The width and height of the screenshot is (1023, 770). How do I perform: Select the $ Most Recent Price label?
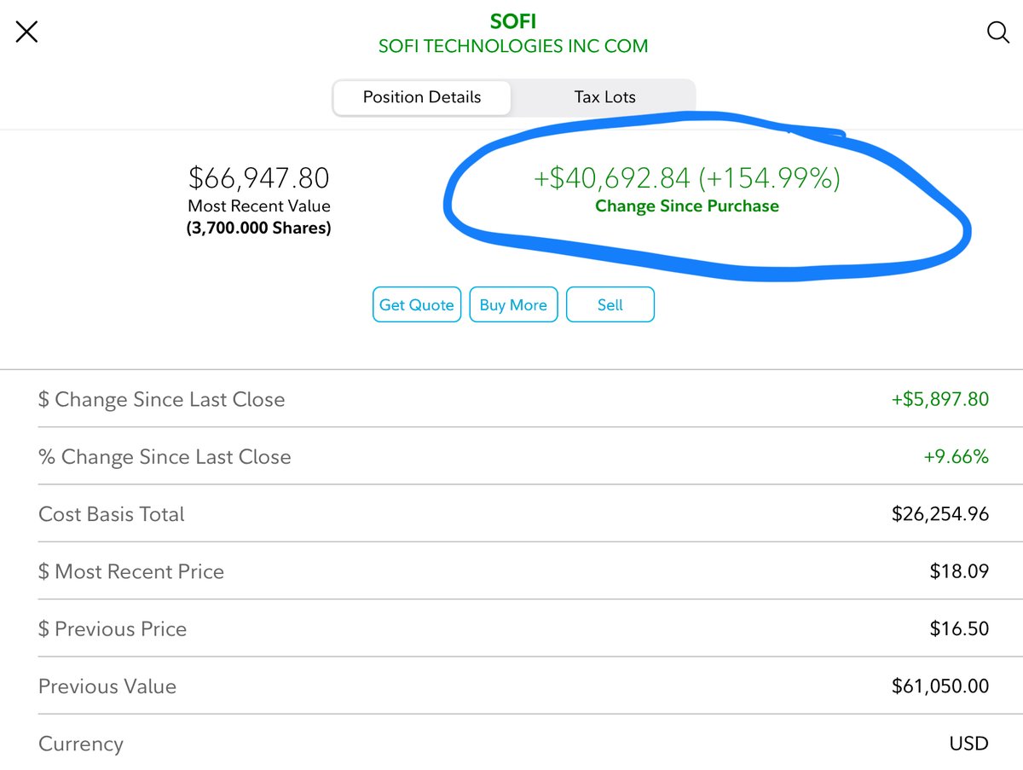pyautogui.click(x=131, y=571)
